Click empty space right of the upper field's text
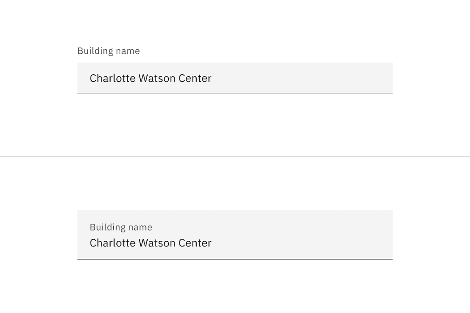The image size is (470, 313). click(x=302, y=78)
